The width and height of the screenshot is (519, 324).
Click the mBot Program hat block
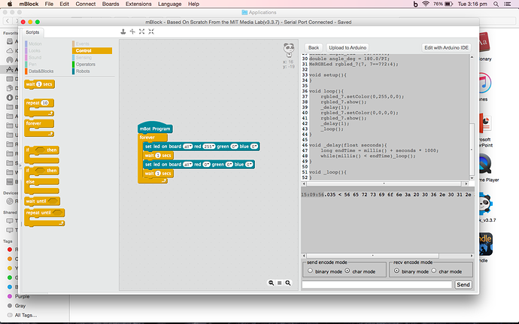coord(155,127)
